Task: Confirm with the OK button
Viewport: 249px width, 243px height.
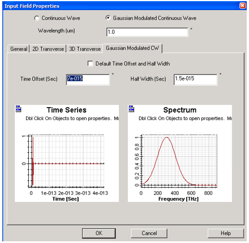Action: click(99, 233)
